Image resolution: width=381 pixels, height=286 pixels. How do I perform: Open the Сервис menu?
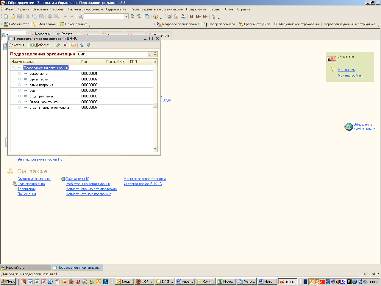click(x=215, y=9)
